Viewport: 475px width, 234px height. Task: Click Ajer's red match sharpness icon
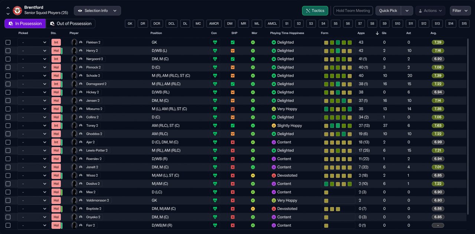233,142
